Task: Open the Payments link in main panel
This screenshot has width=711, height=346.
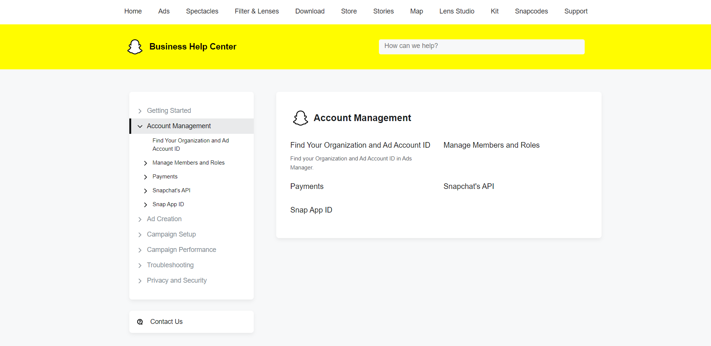Action: click(307, 186)
